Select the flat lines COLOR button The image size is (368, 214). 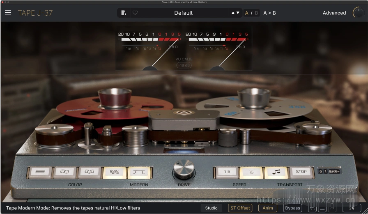(x=40, y=172)
